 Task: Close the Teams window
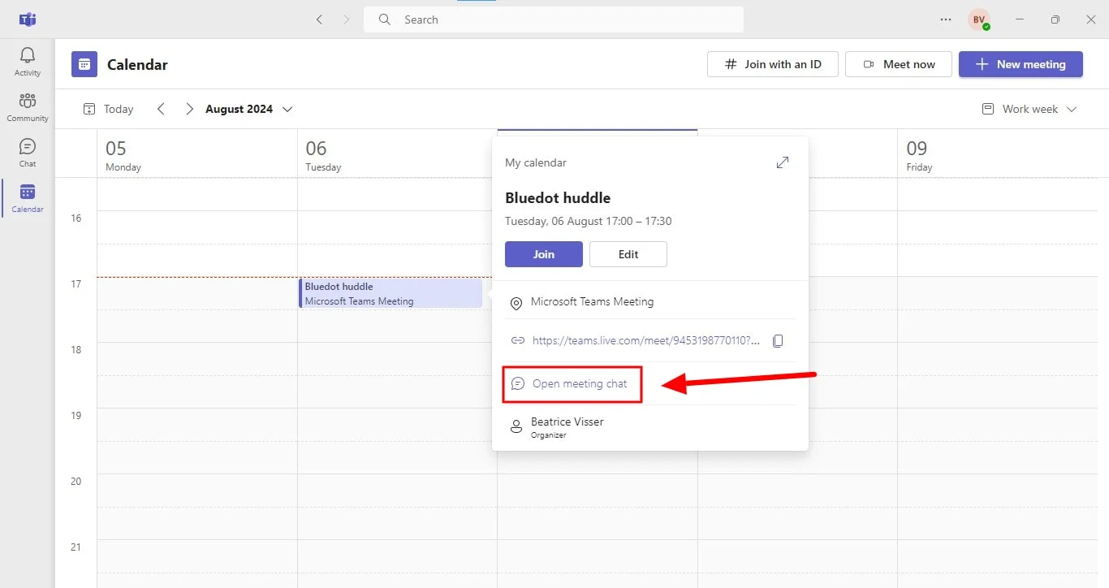click(x=1091, y=19)
